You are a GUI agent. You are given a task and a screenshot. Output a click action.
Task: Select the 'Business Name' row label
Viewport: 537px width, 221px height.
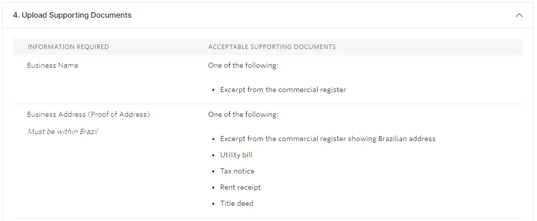[x=53, y=66]
